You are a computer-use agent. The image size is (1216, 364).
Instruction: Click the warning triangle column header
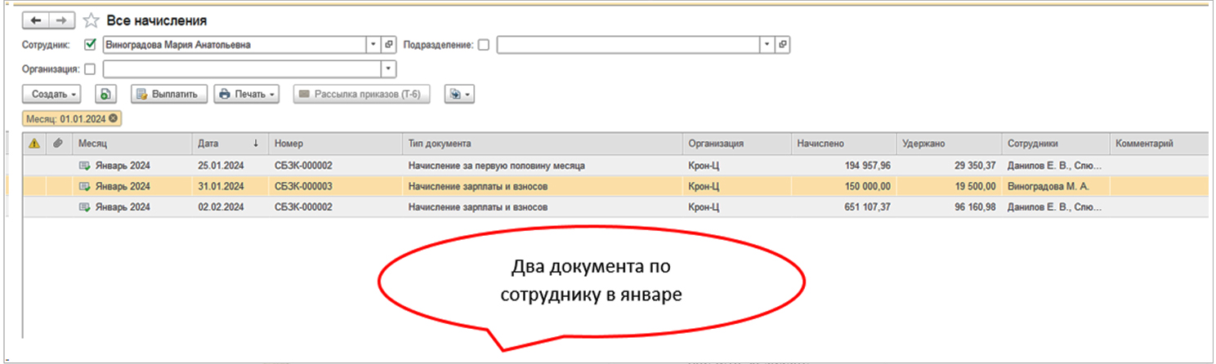(34, 144)
